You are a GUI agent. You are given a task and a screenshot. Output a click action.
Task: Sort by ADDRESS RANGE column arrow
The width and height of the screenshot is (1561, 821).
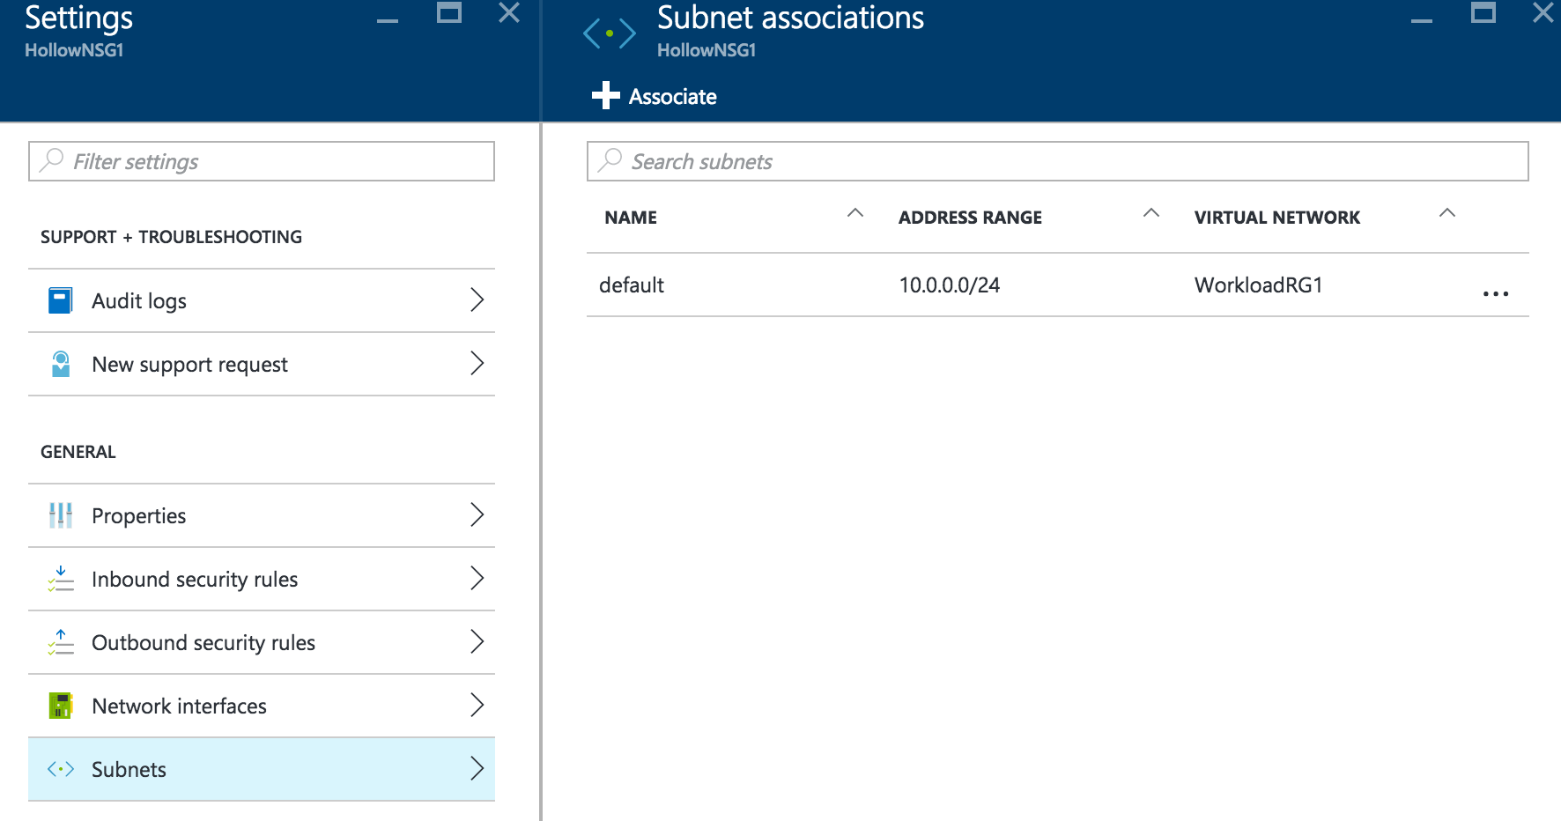tap(1150, 213)
